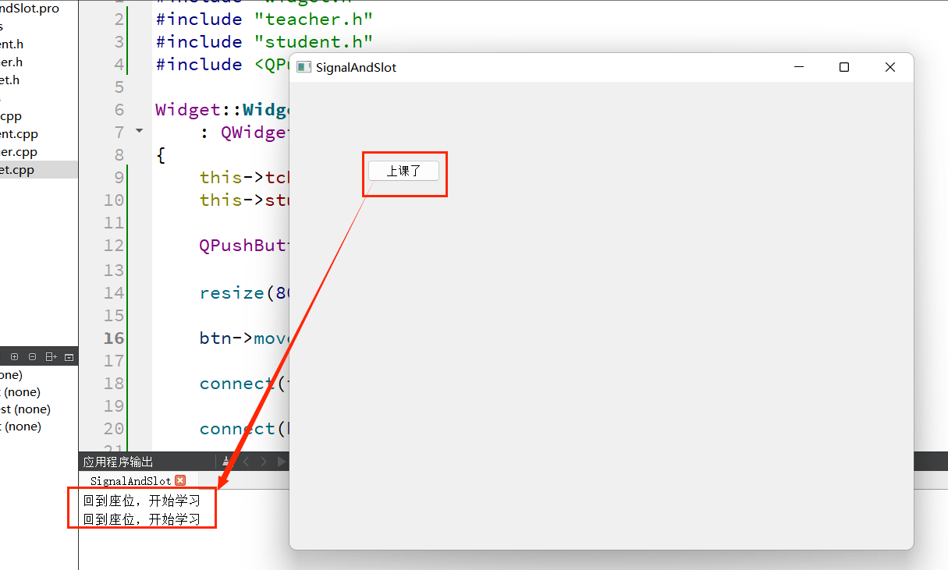
Task: Click the QPushButton code on line 12
Action: pos(244,245)
